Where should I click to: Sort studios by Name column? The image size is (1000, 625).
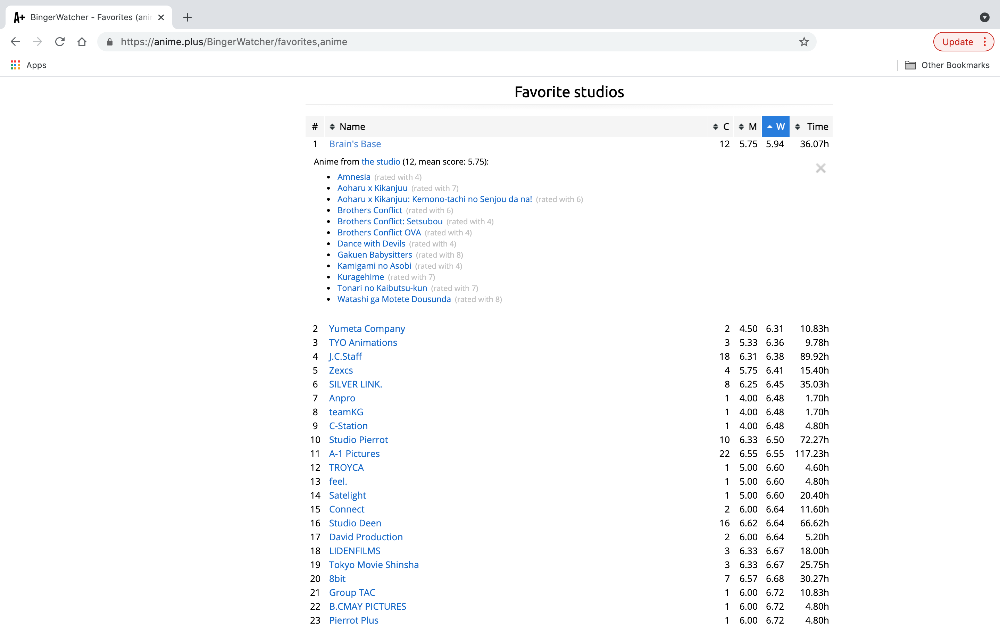[352, 126]
